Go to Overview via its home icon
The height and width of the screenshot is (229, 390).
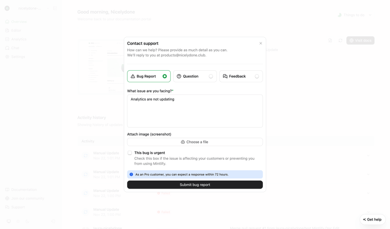(7, 21)
